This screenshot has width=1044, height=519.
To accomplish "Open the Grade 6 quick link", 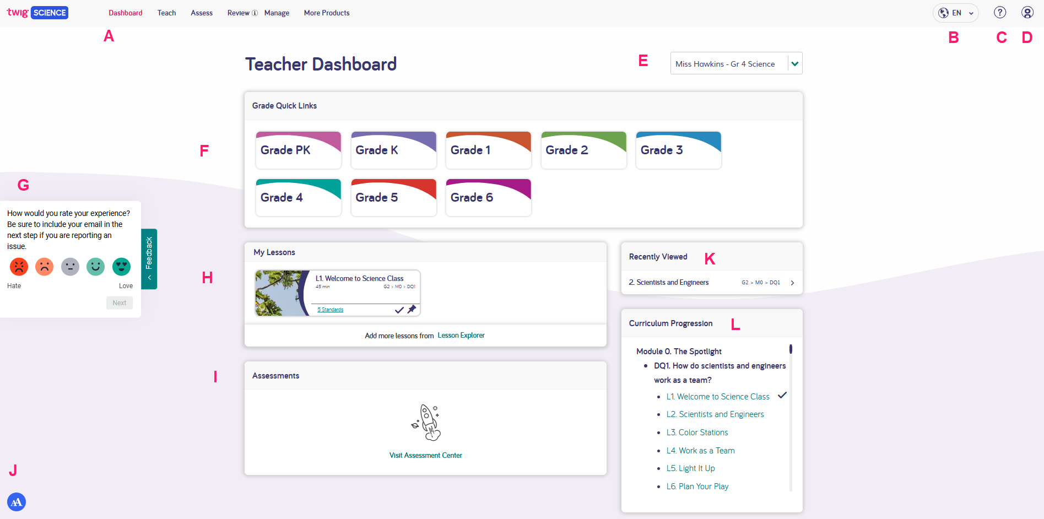I will tap(489, 197).
